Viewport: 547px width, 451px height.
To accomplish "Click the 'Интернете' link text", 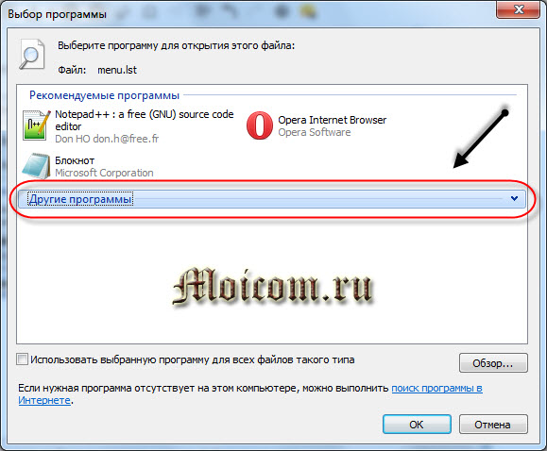I will 44,400.
